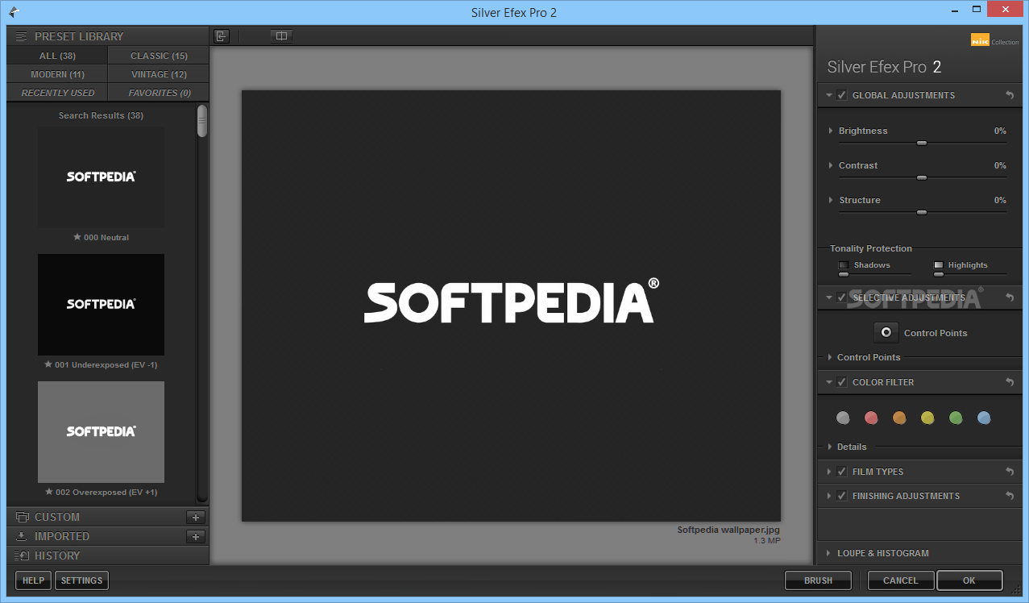Collapse the Color Filter section
Screen dimensions: 1029x603
click(x=829, y=382)
